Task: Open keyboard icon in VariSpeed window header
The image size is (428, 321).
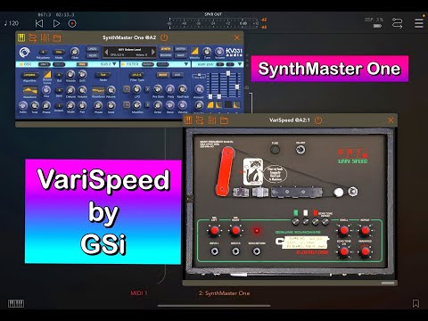Action: (188, 120)
